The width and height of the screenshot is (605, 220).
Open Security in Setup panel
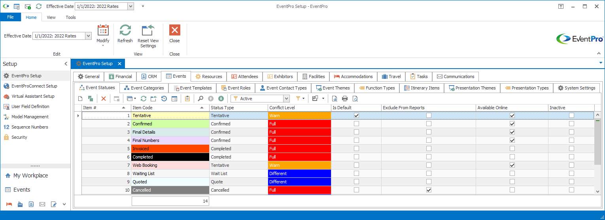19,137
